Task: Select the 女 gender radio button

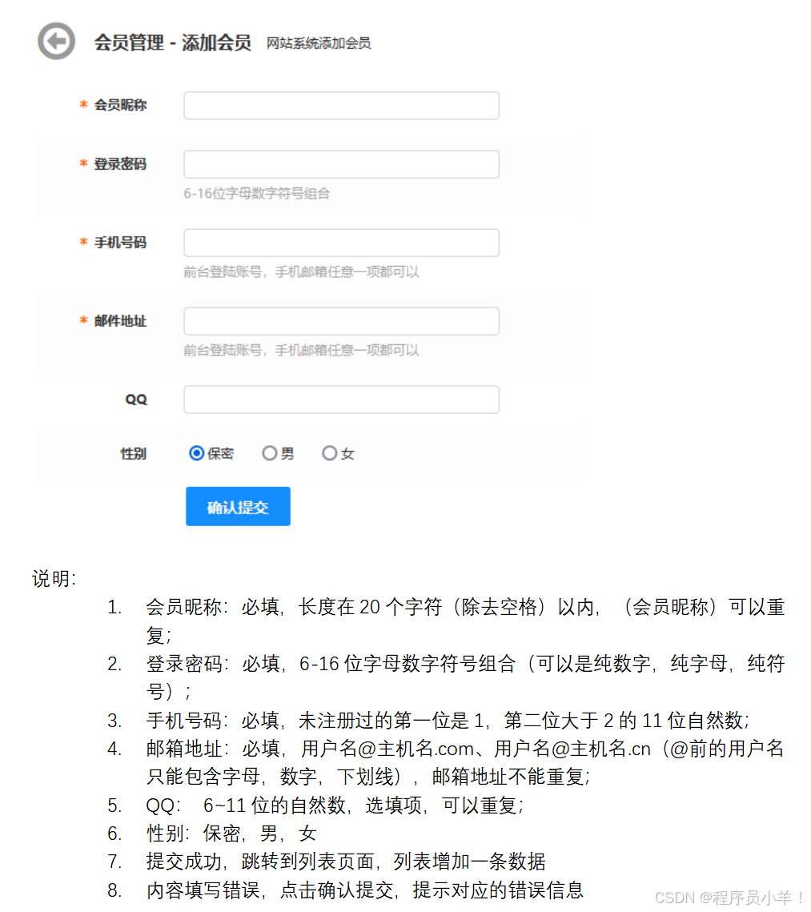Action: pos(330,453)
